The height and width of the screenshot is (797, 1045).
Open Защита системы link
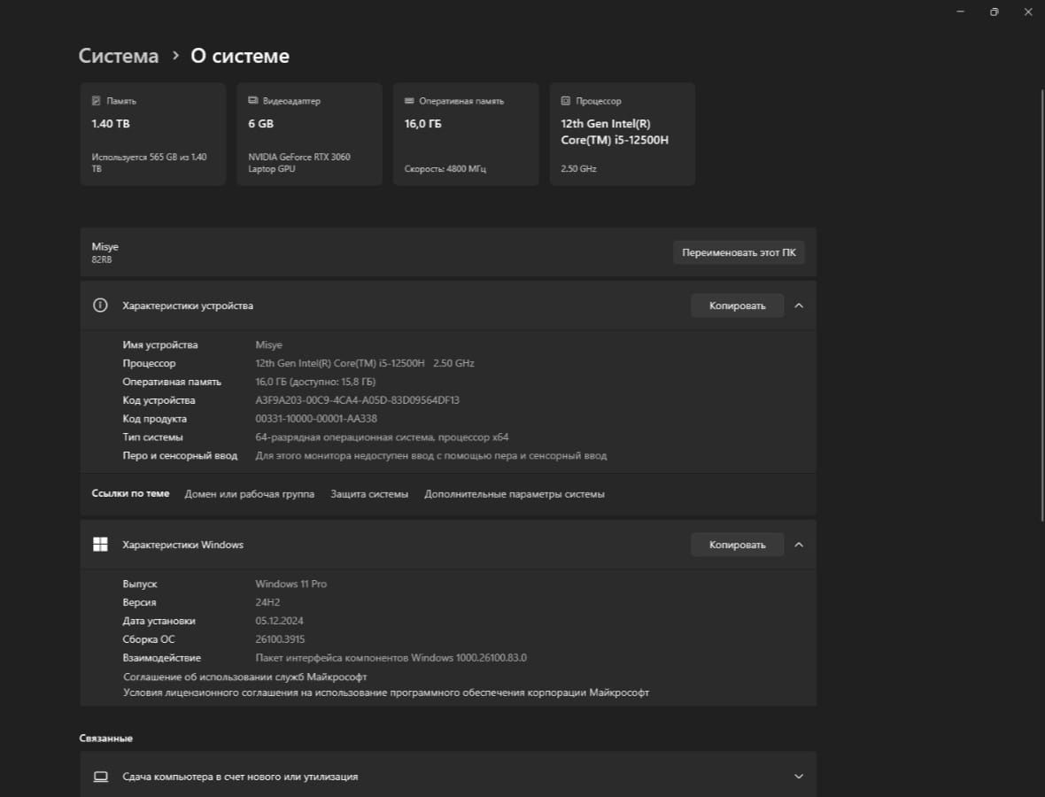(369, 494)
